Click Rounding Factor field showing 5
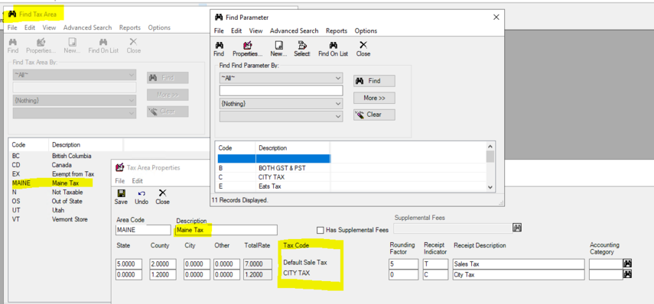 tap(403, 264)
